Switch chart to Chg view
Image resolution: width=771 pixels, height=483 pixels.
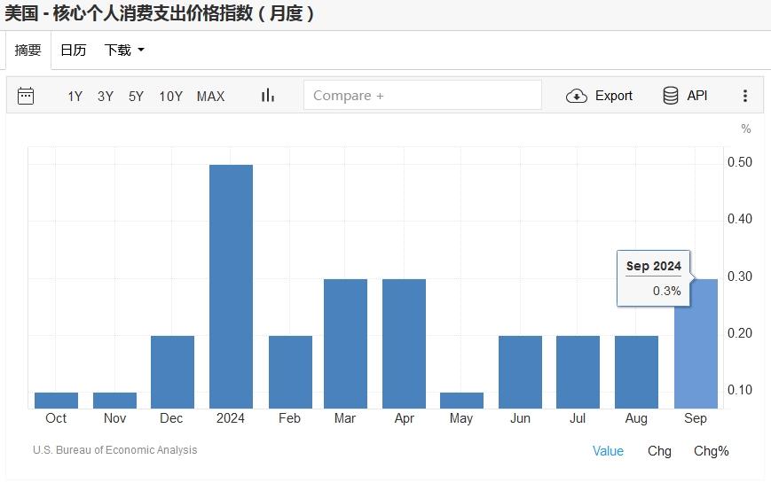click(x=659, y=451)
